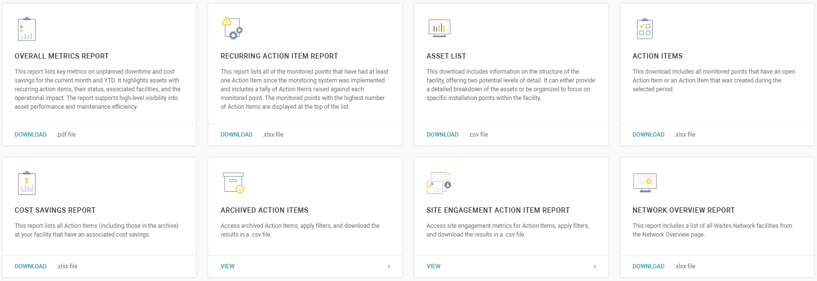Download the Cost Savings Report

[x=30, y=266]
